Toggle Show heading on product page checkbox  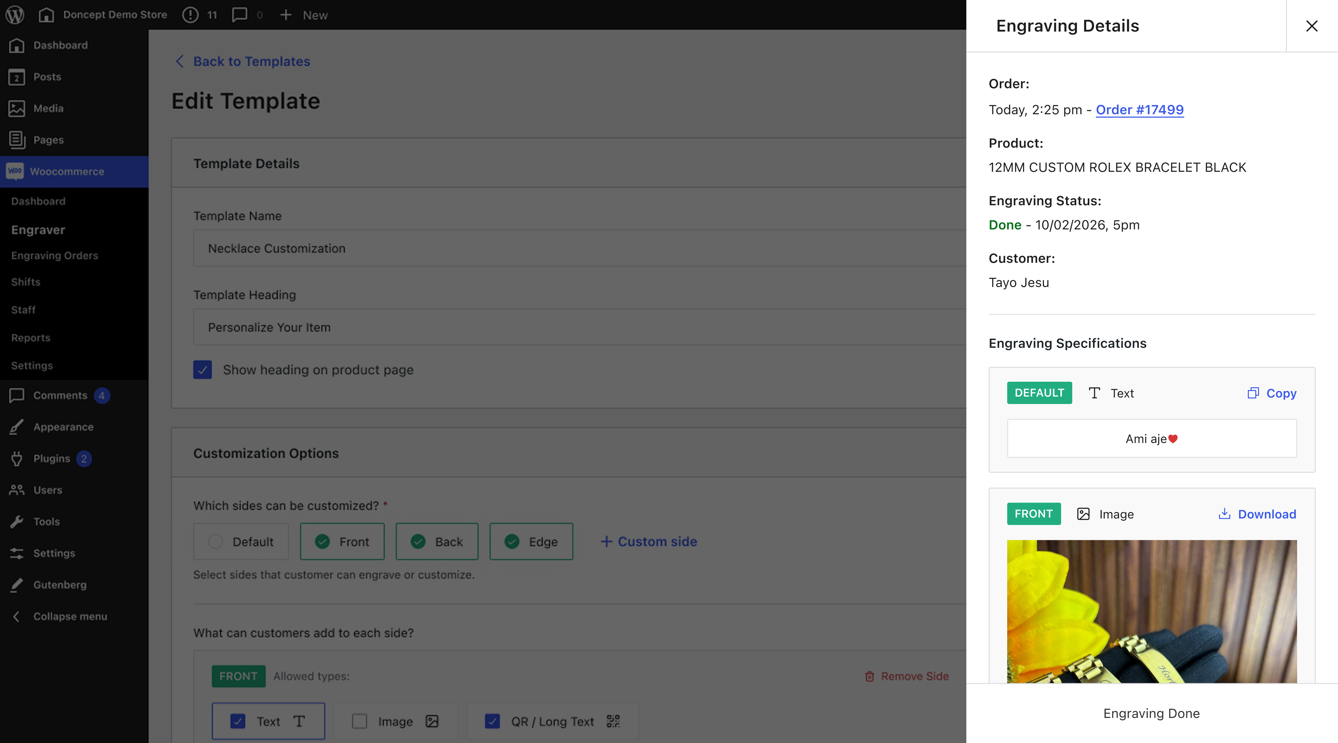(203, 370)
